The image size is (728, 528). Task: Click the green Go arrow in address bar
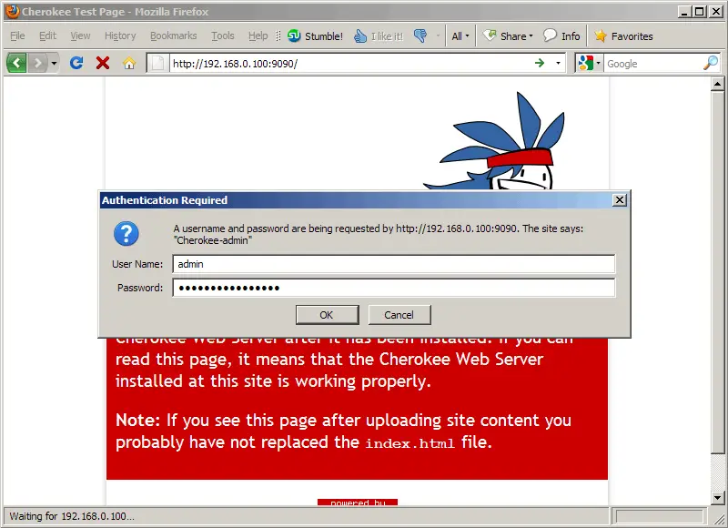[x=540, y=63]
